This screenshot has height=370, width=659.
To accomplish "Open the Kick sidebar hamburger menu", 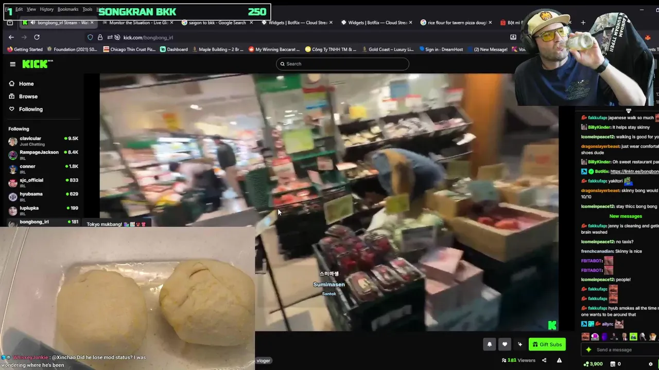I will tap(12, 64).
